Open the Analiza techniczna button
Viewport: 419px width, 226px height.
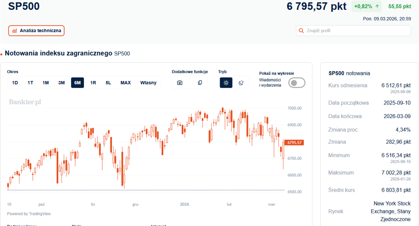pyautogui.click(x=36, y=30)
